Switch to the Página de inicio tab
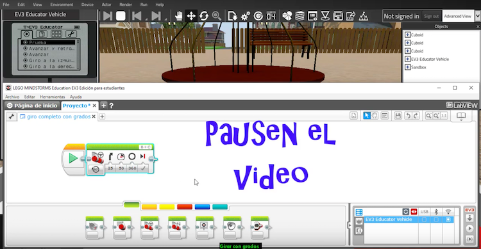 click(x=32, y=106)
